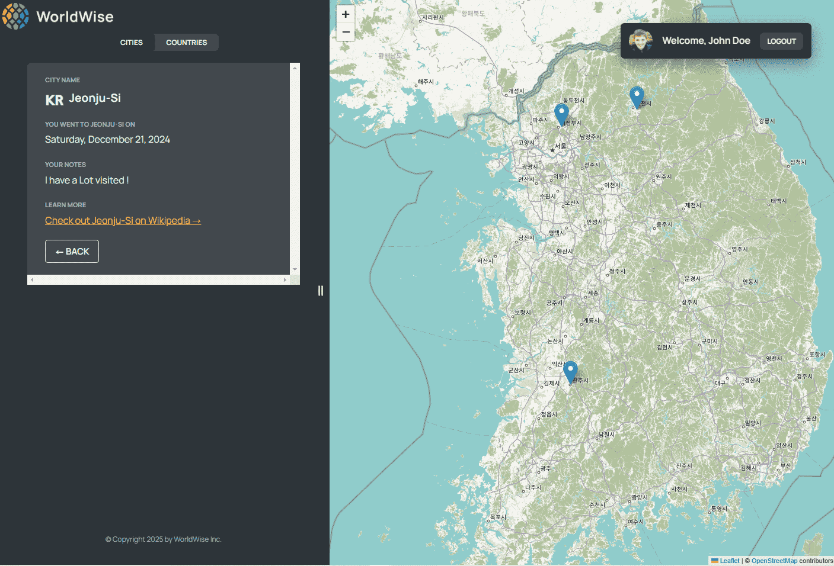Click the horizontal scrollbar right arrow
Viewport: 834px width, 566px height.
[285, 279]
